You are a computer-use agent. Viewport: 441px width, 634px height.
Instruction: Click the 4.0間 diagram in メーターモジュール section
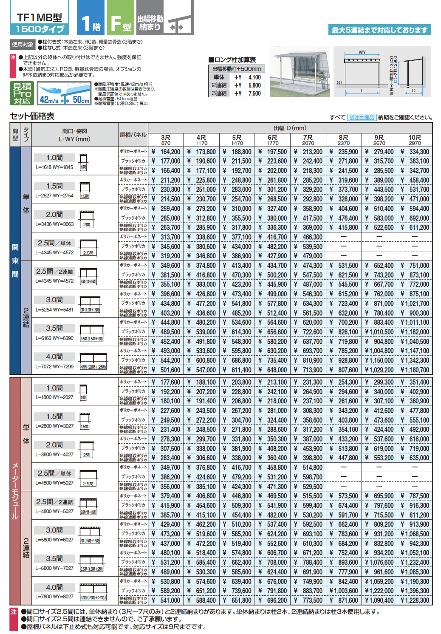(93, 592)
